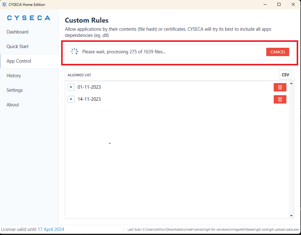Show the About page
This screenshot has height=235, width=301.
[13, 105]
